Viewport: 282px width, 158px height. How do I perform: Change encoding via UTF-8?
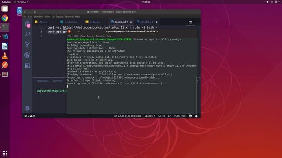(x=162, y=116)
